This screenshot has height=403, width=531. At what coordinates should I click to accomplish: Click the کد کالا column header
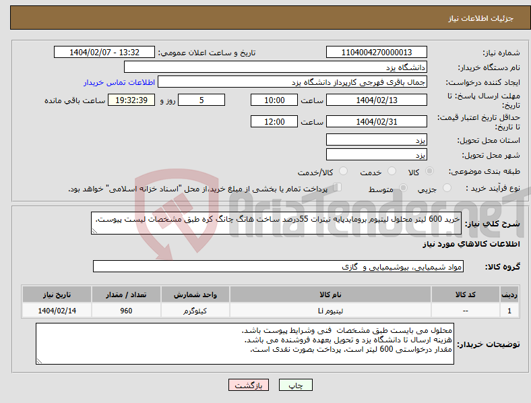tap(466, 294)
